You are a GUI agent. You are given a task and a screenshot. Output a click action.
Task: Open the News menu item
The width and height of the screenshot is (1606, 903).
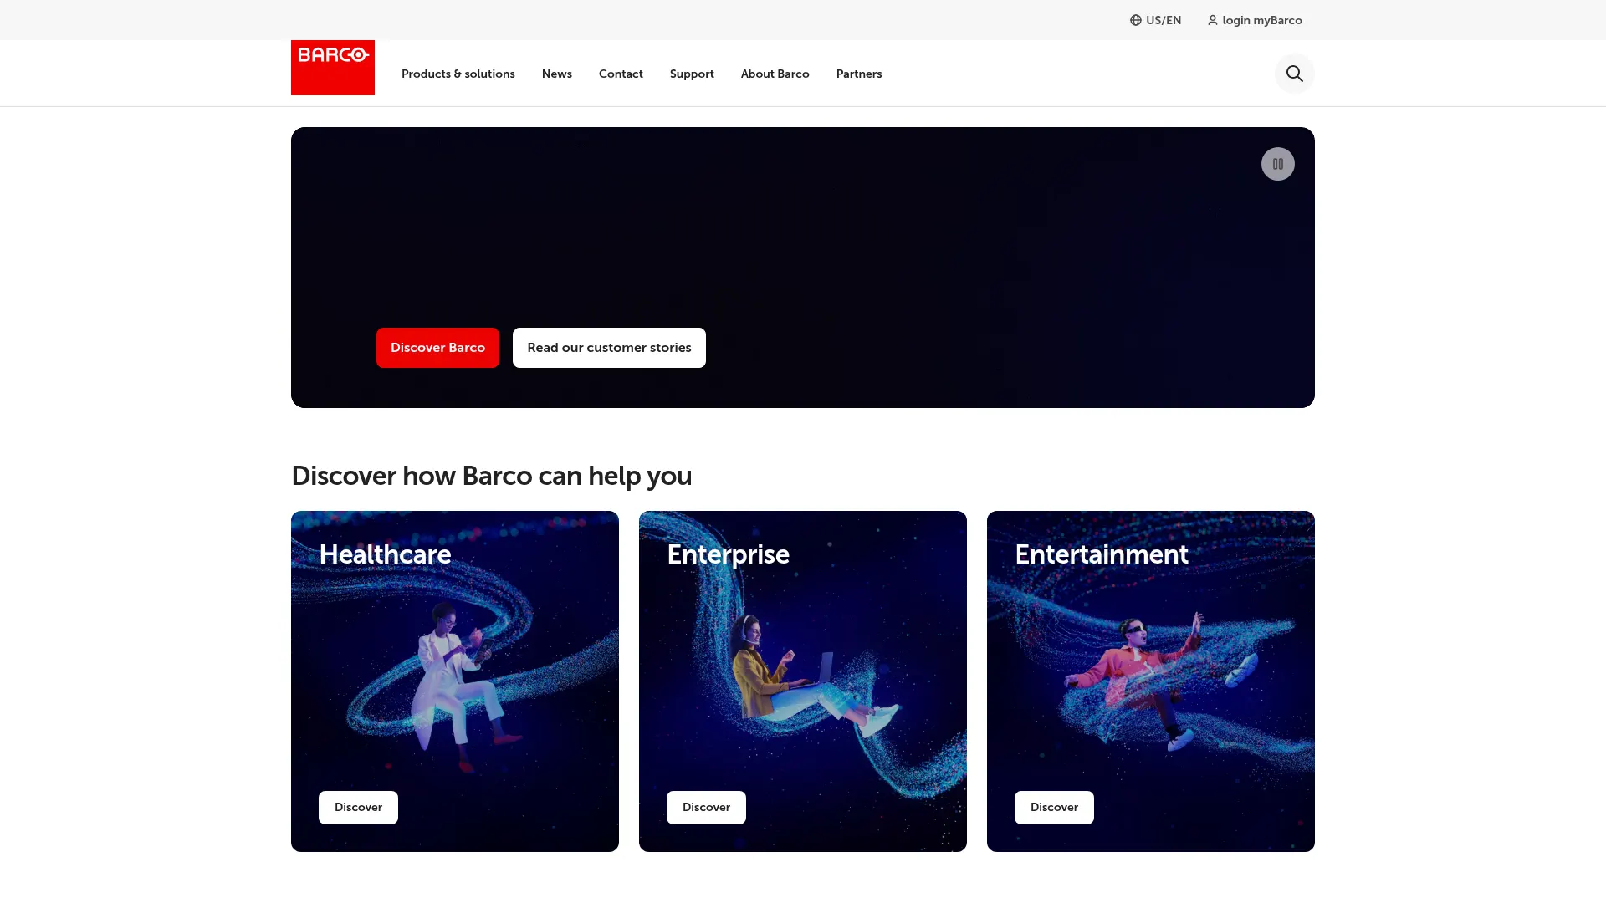[x=557, y=74]
